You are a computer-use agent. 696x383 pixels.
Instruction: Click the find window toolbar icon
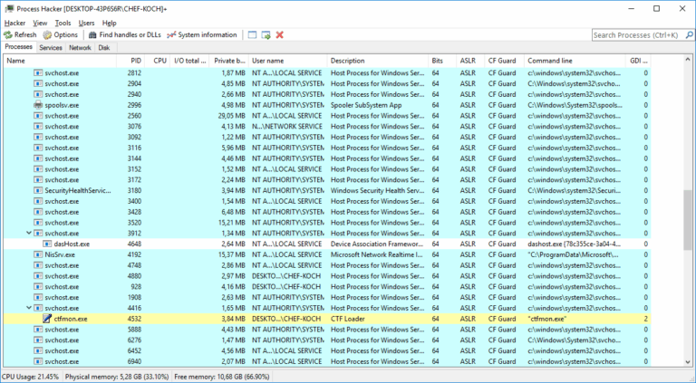(250, 34)
